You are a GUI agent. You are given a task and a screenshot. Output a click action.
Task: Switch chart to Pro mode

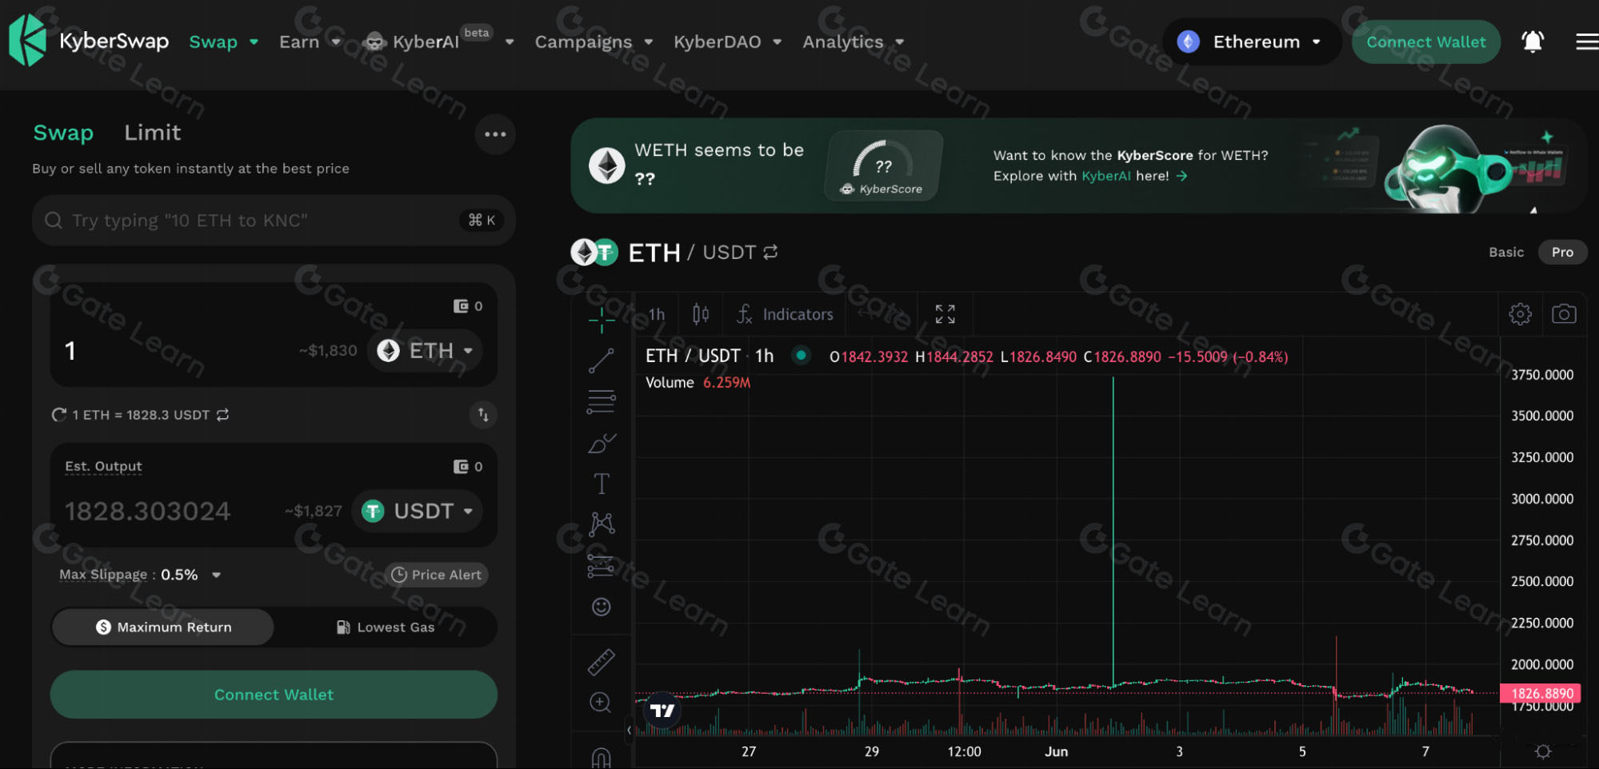1562,253
